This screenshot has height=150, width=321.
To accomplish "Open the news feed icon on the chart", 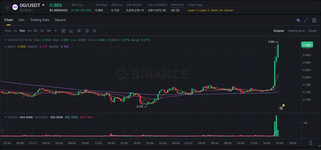I will point(281,108).
